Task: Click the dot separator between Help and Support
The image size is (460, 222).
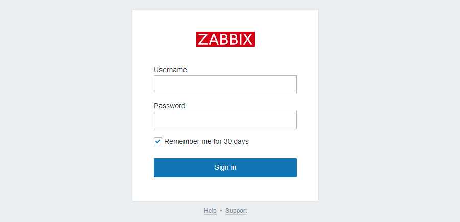Action: [221, 211]
